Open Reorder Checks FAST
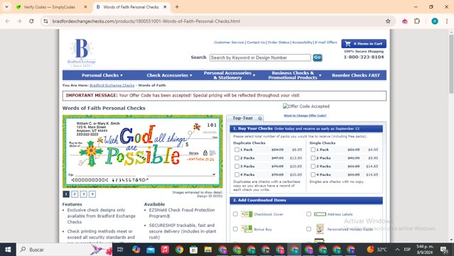454x256 pixels. tap(356, 75)
